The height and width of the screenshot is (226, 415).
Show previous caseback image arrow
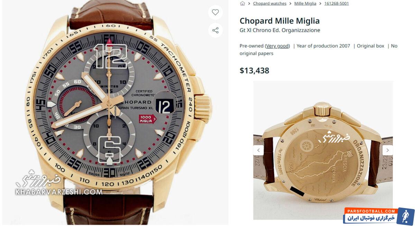tap(258, 150)
